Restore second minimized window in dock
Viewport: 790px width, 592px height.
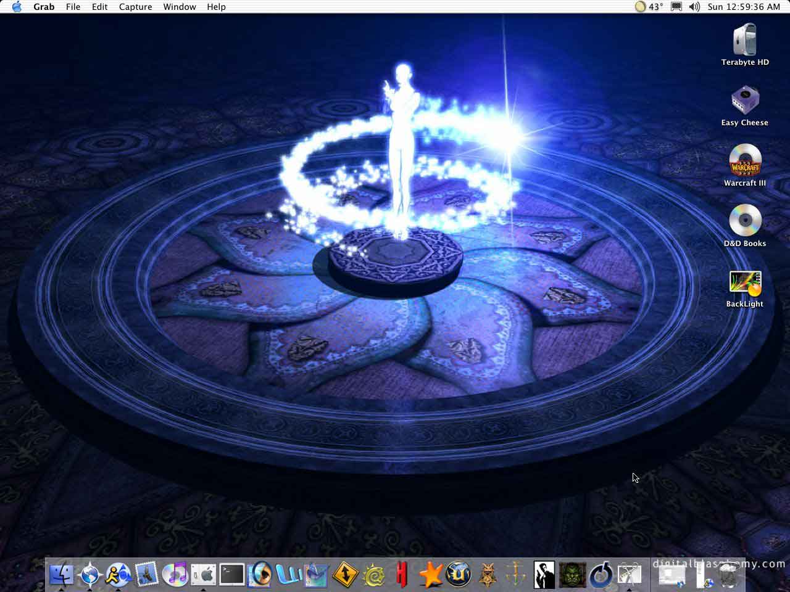tap(703, 575)
